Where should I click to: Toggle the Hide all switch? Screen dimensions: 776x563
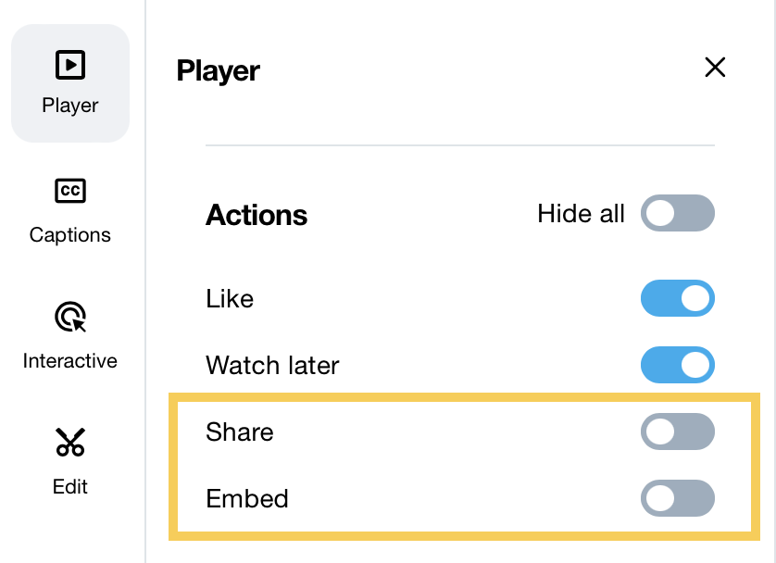point(677,214)
